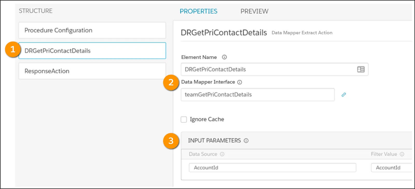Image resolution: width=415 pixels, height=189 pixels.
Task: Click the STRUCTURE panel heading
Action: coord(36,11)
